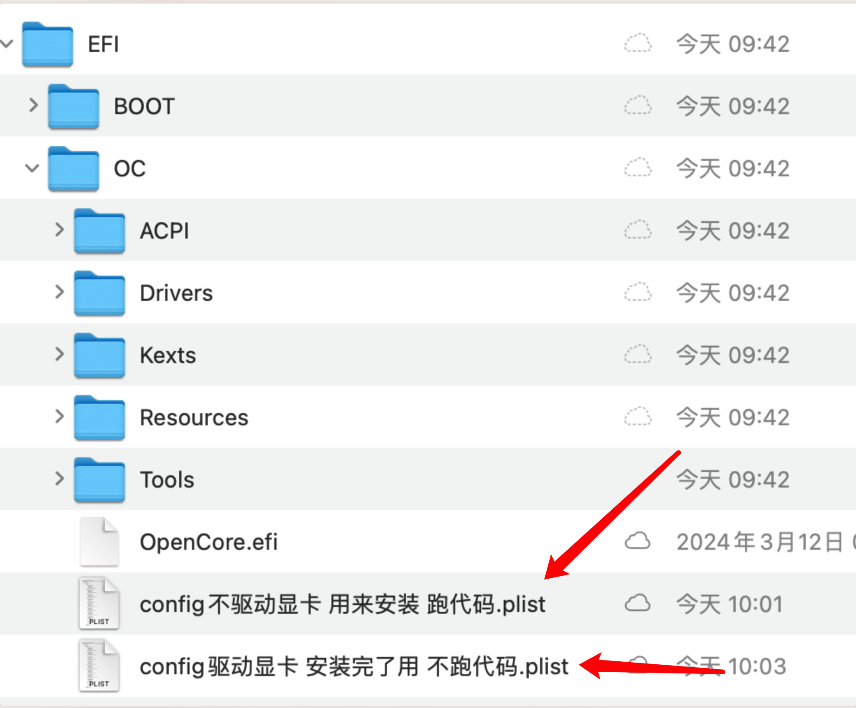Expand the Resources folder chevron

point(59,416)
